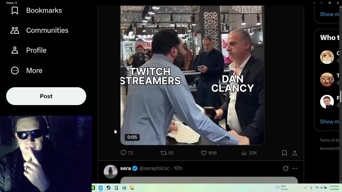Bookmark the Dan Clancy video post
Viewport: 342px width, 192px height.
[285, 153]
